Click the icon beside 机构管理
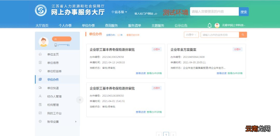 (40, 105)
